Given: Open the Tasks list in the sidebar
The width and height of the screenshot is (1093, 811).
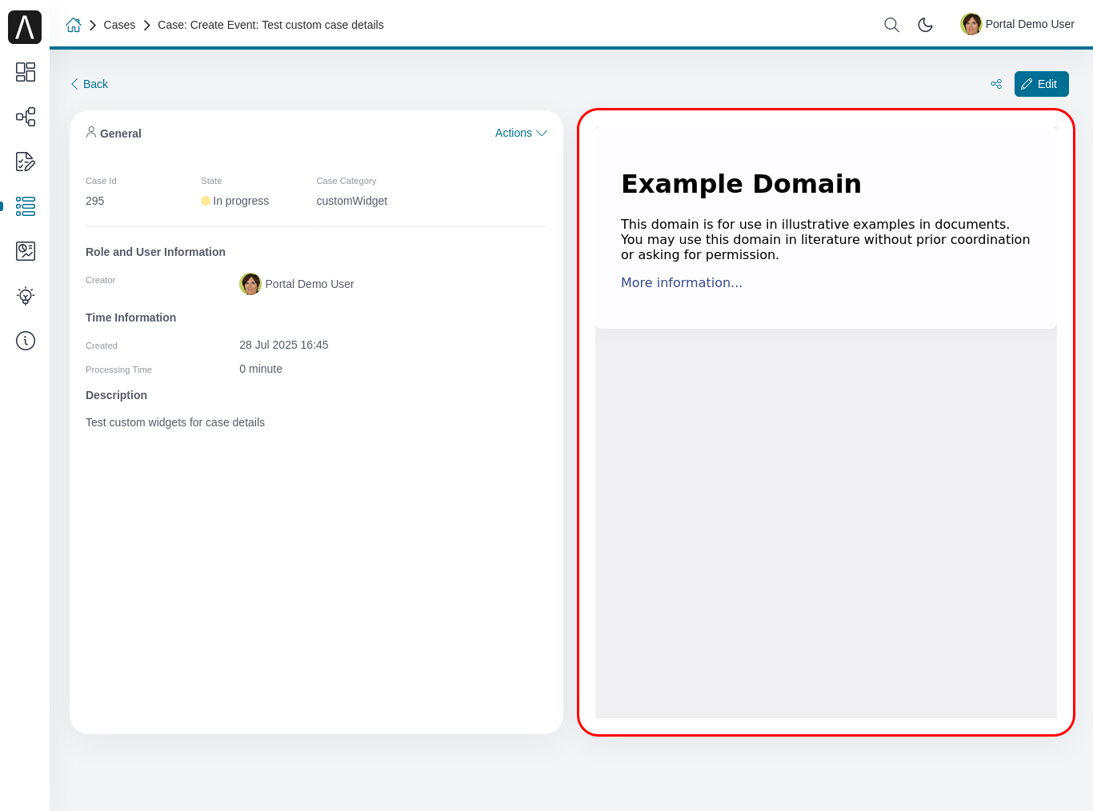Looking at the screenshot, I should coord(25,162).
